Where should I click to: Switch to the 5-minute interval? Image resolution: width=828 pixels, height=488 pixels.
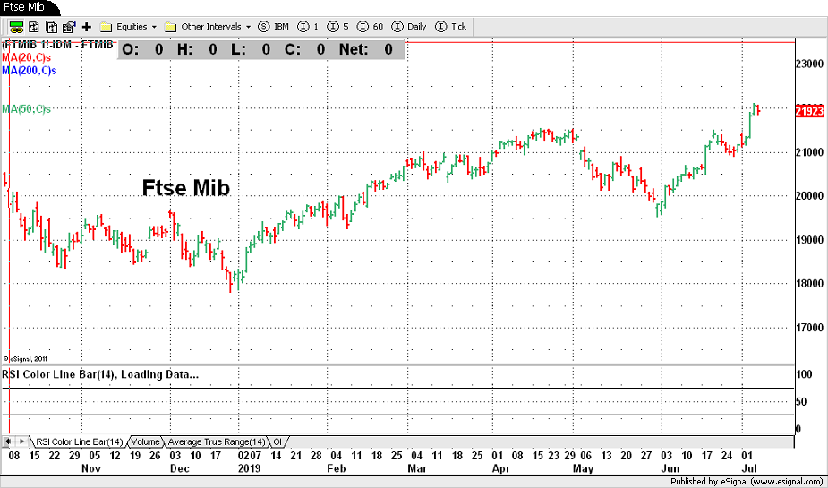(x=338, y=27)
